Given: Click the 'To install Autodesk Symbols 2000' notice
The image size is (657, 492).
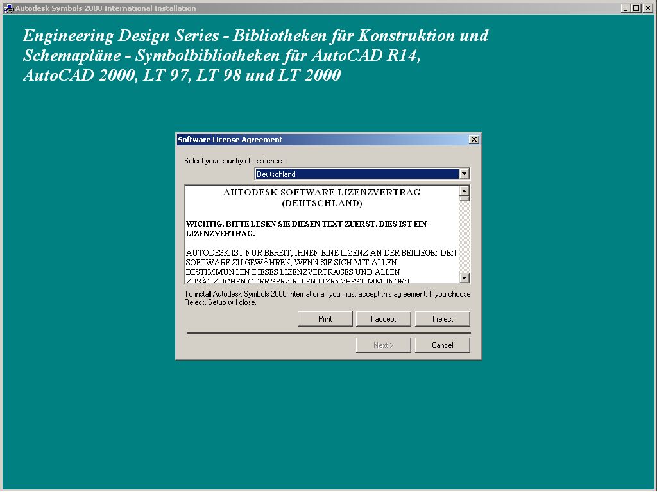Looking at the screenshot, I should 327,299.
